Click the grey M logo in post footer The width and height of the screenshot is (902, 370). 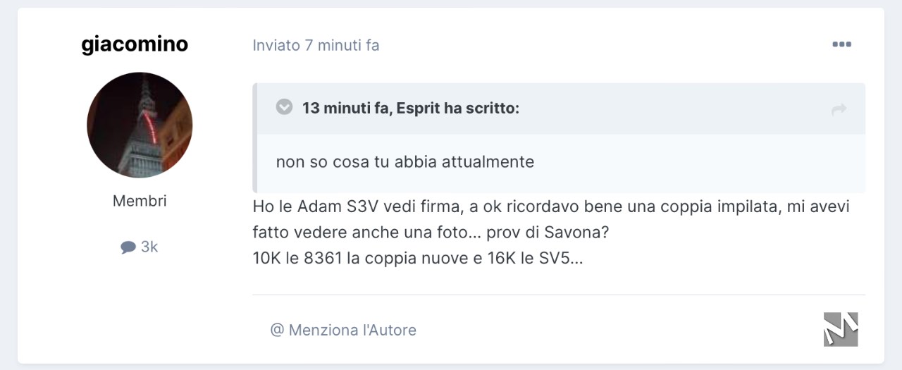pos(841,329)
